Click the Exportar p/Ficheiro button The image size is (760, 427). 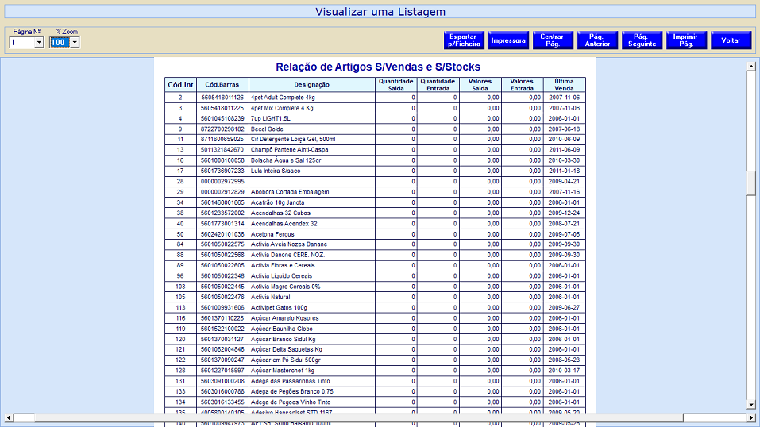(x=464, y=40)
